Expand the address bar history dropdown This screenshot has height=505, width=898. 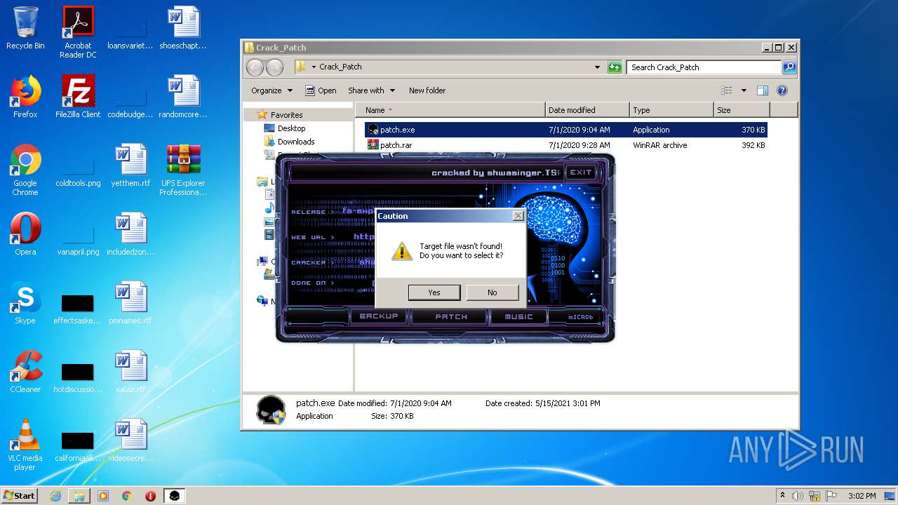click(x=597, y=67)
